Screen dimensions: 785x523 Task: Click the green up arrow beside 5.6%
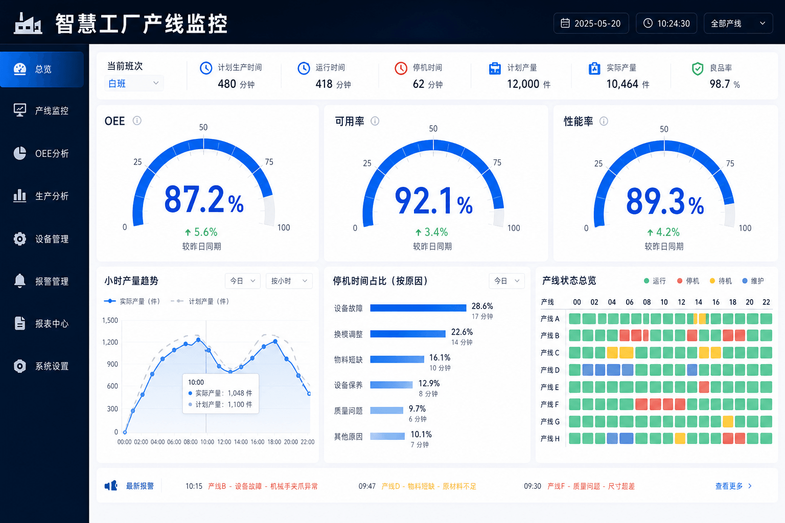coord(188,232)
